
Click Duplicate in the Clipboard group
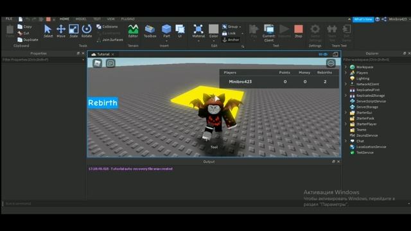28,40
